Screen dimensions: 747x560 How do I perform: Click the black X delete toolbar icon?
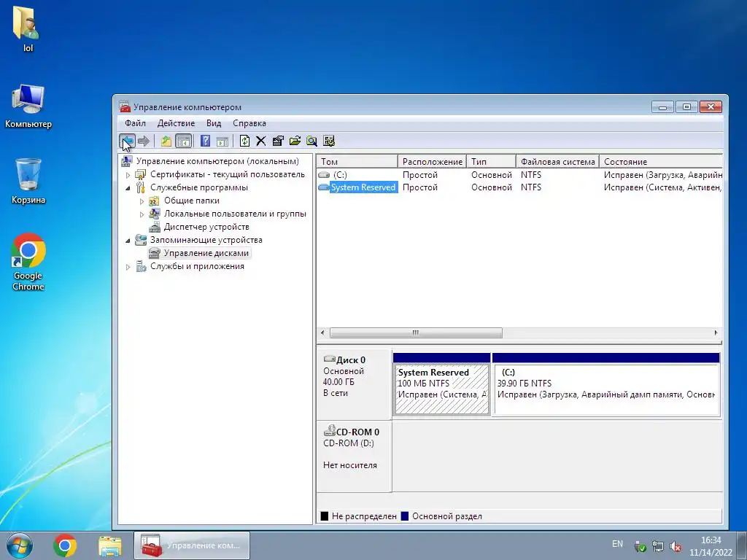pos(260,141)
